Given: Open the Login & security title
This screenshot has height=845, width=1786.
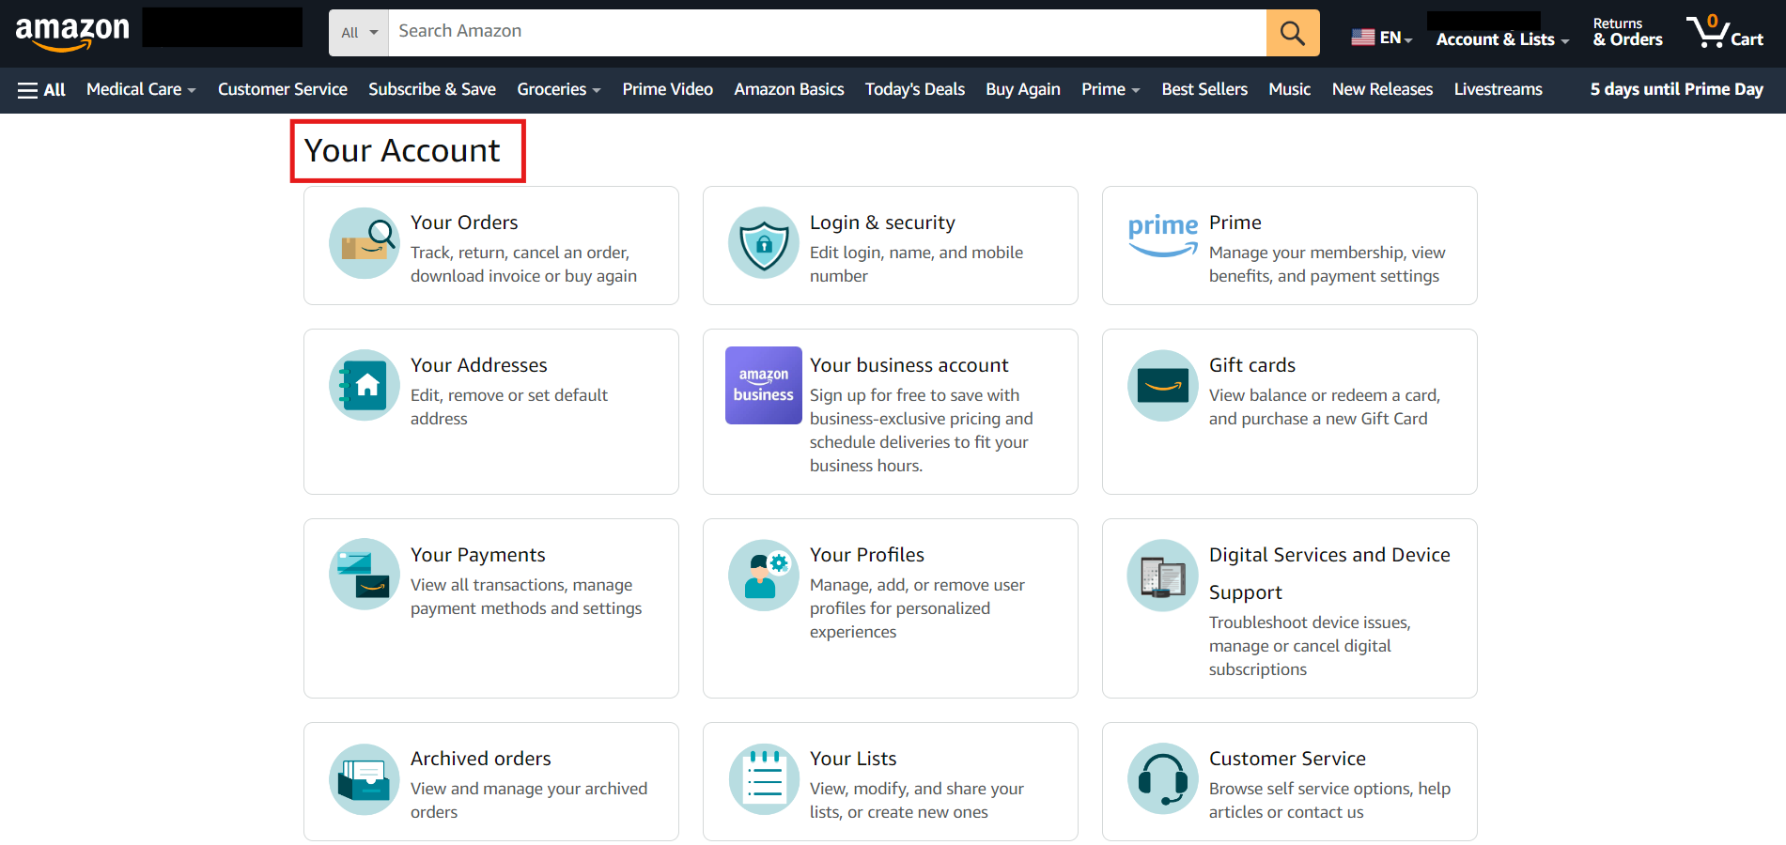Looking at the screenshot, I should pyautogui.click(x=882, y=223).
